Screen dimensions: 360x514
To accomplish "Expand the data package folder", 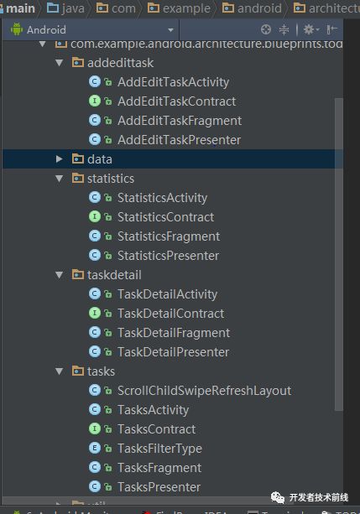I will (59, 159).
